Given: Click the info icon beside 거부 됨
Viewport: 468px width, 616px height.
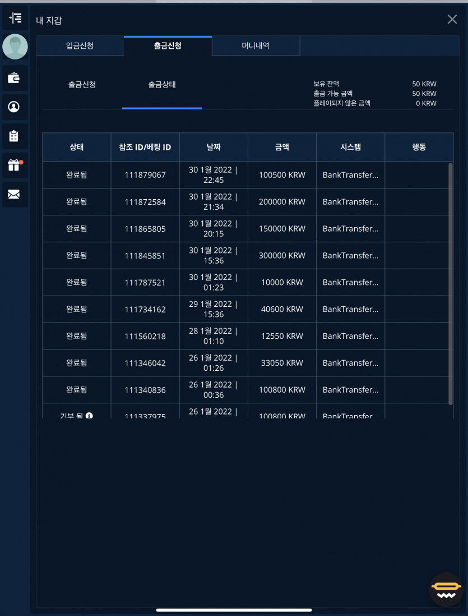Looking at the screenshot, I should (x=89, y=415).
